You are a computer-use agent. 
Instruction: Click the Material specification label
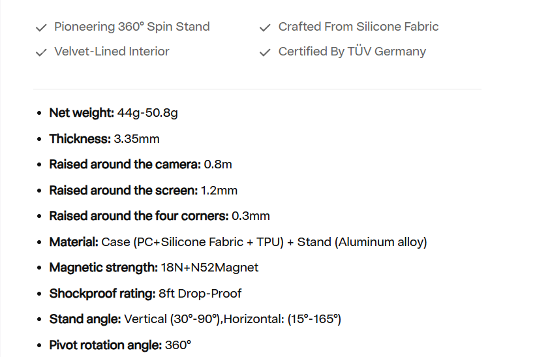(x=74, y=242)
